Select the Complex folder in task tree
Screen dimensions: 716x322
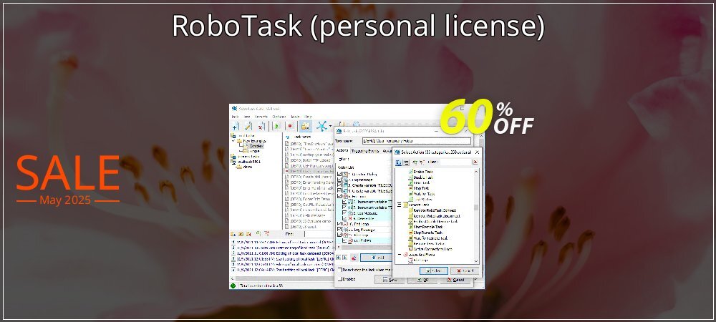(x=256, y=146)
